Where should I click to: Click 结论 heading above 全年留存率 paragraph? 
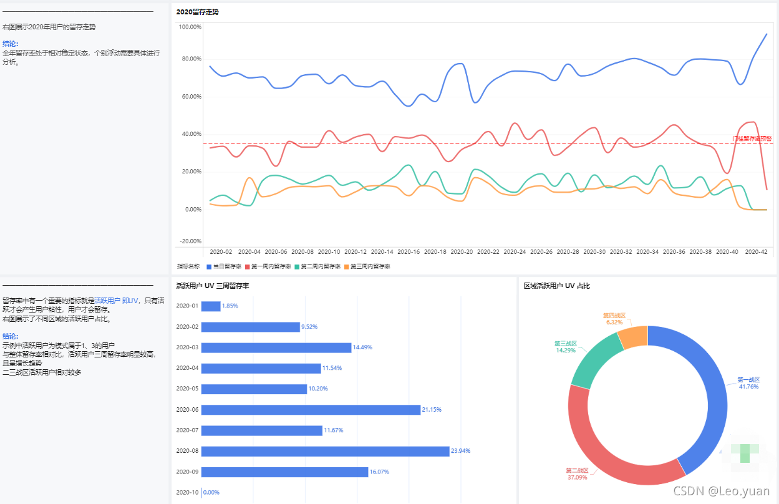11,44
